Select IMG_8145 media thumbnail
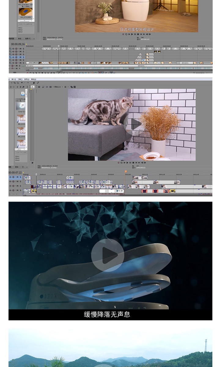220x367 pixels. coord(21,131)
